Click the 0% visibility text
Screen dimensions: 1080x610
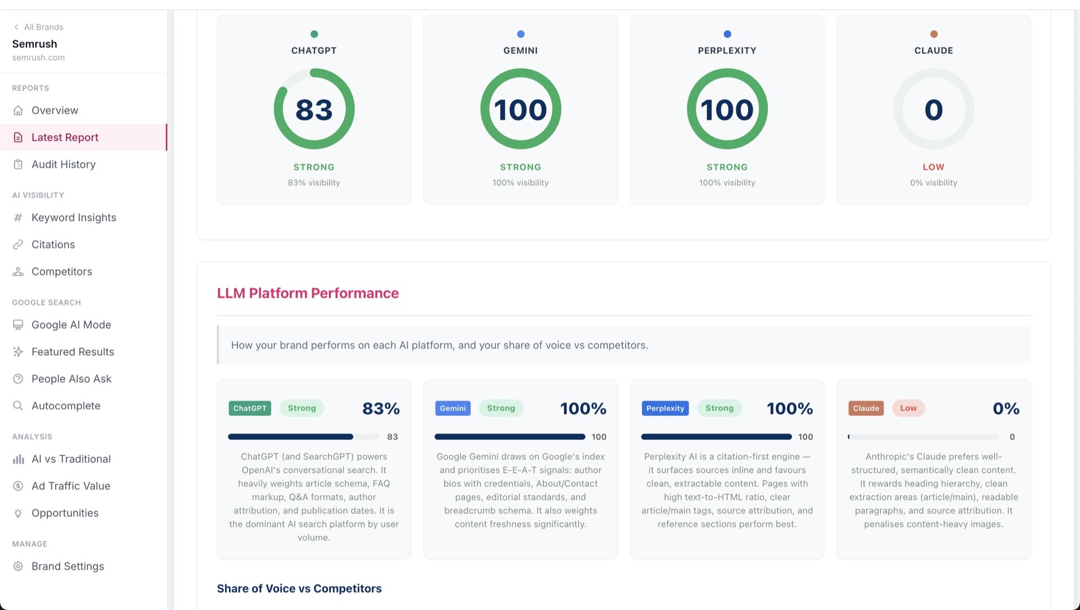(934, 183)
